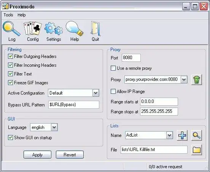The width and height of the screenshot is (210, 172).
Task: Click the Filtering group title
Action: pyautogui.click(x=14, y=50)
